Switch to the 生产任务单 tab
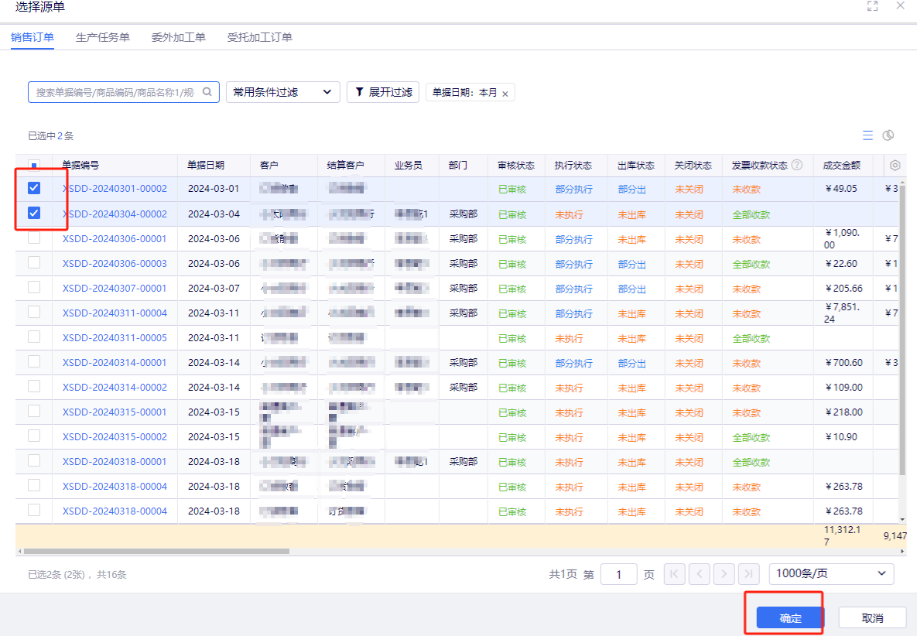The width and height of the screenshot is (917, 636). coord(103,37)
